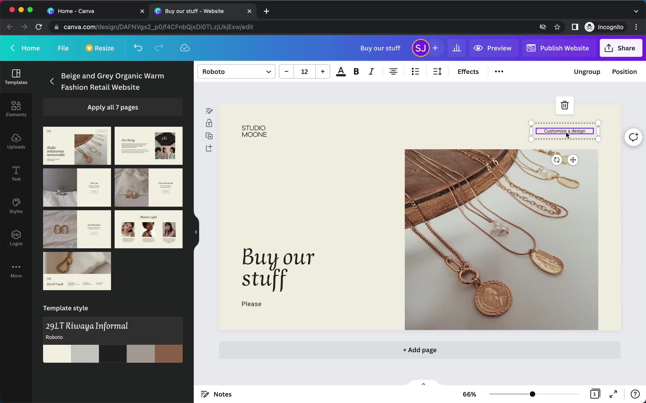Click the Logos panel icon
Screen dimensions: 646x403
[x=16, y=237]
